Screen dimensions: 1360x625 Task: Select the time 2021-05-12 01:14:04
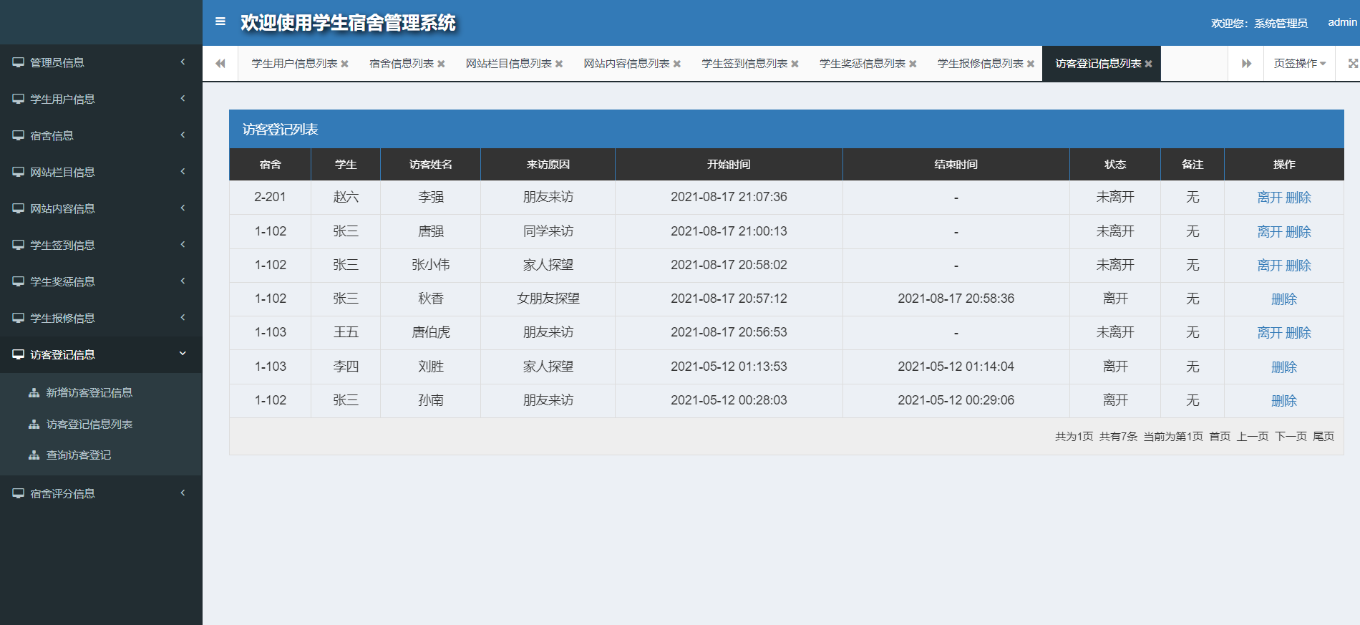pos(956,367)
